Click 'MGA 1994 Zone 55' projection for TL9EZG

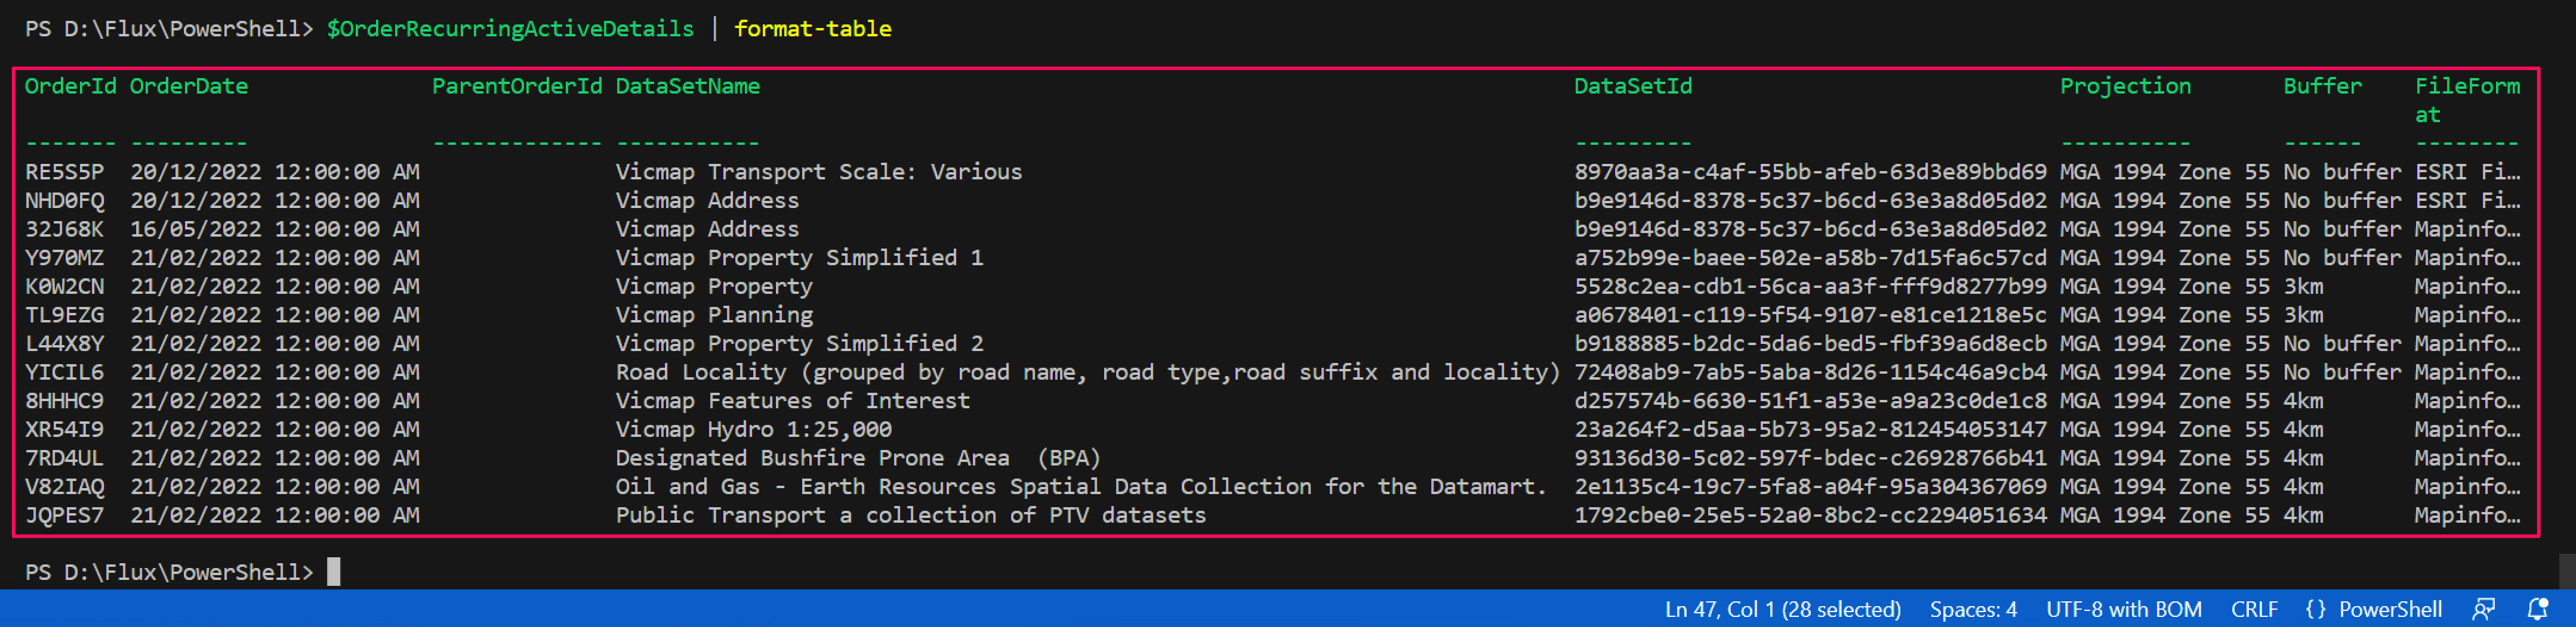[2165, 315]
